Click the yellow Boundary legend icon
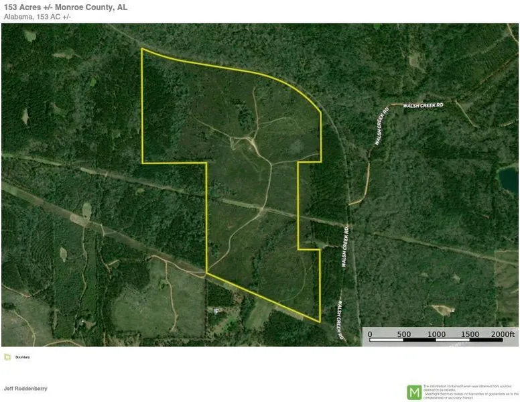 [x=7, y=357]
